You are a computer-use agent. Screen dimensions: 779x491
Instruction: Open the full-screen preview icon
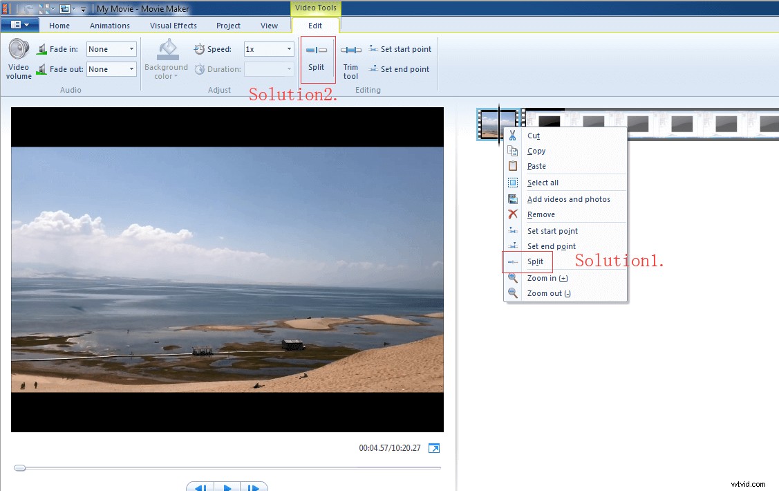tap(434, 448)
